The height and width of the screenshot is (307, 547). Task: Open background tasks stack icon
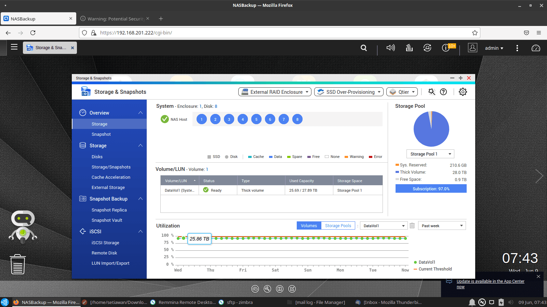[409, 48]
